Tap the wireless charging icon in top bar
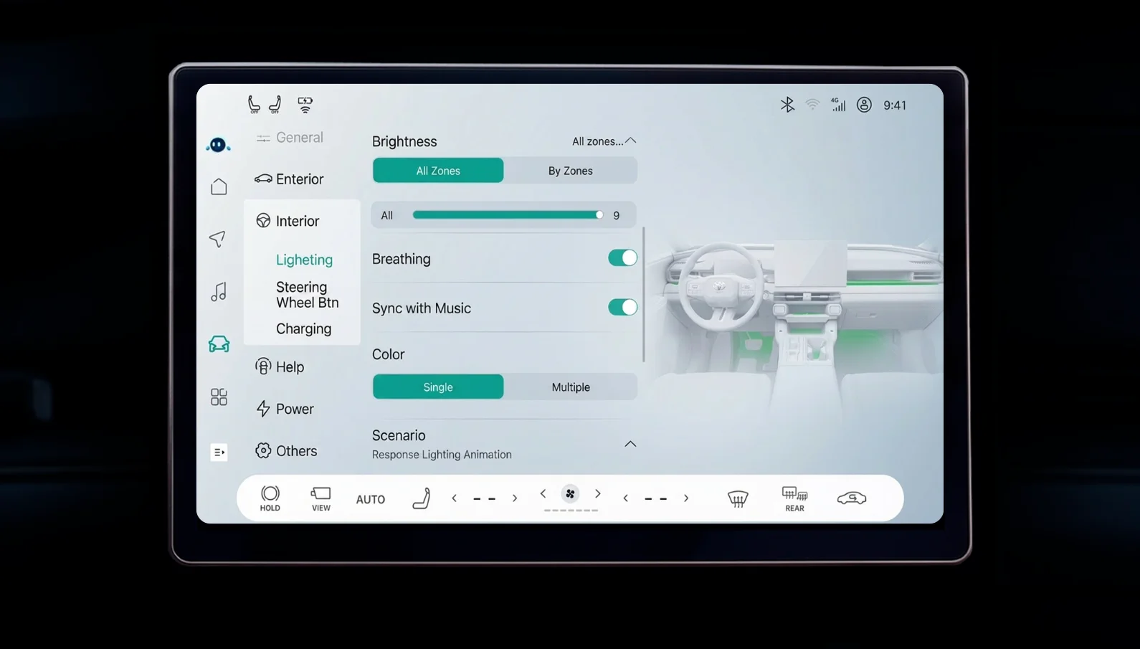 (x=305, y=105)
